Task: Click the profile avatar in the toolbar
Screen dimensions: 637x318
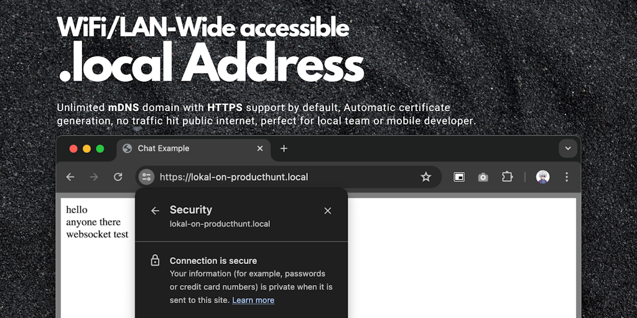Action: 542,177
